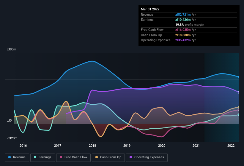Click the Cash From Op row label in tooltip
The image size is (244, 166).
tap(151, 35)
